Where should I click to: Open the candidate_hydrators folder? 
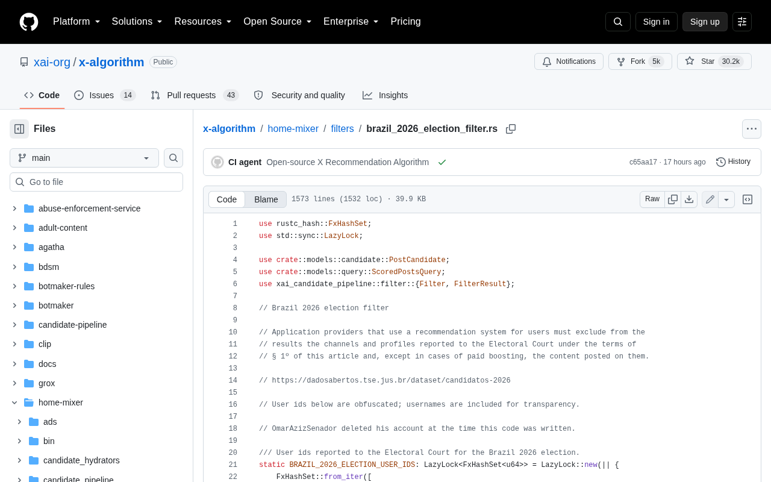click(x=81, y=460)
